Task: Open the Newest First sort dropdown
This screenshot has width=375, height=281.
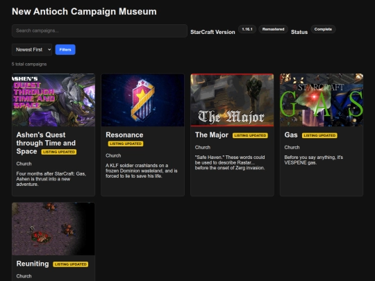Action: point(32,50)
